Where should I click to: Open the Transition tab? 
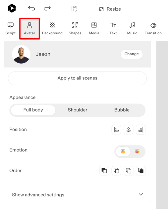(153, 29)
